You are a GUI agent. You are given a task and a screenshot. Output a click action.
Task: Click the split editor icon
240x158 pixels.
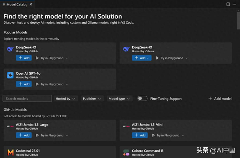228,4
